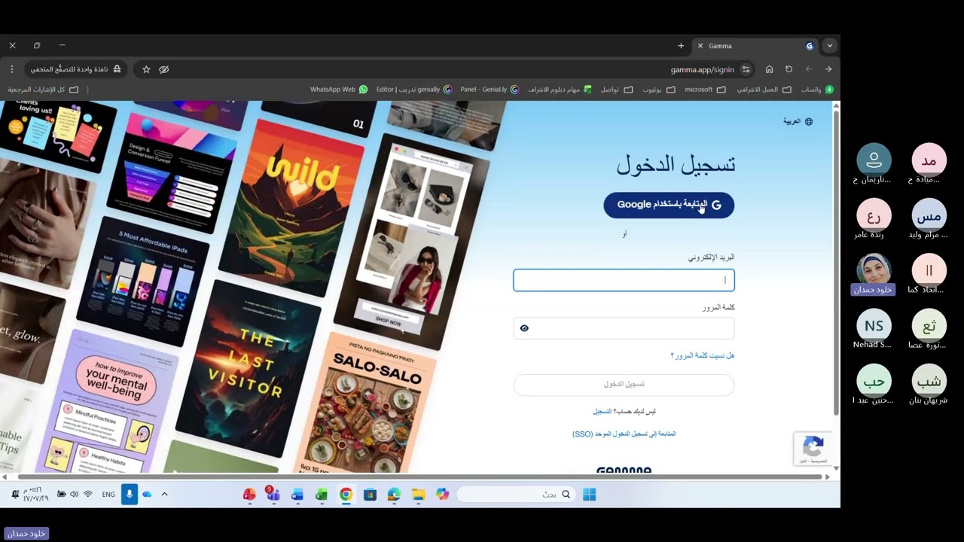Image resolution: width=964 pixels, height=542 pixels.
Task: Open the مهام دبلوم الاشراف bookmark
Action: (x=560, y=90)
